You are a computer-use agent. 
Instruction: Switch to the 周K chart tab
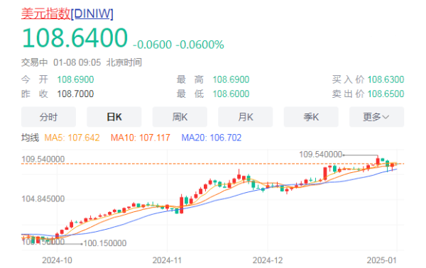click(x=180, y=117)
